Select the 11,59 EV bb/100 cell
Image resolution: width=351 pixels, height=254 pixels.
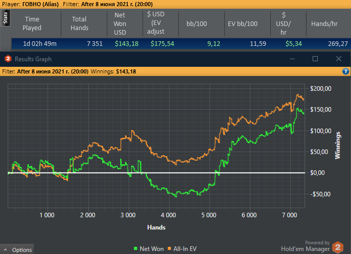click(x=258, y=43)
